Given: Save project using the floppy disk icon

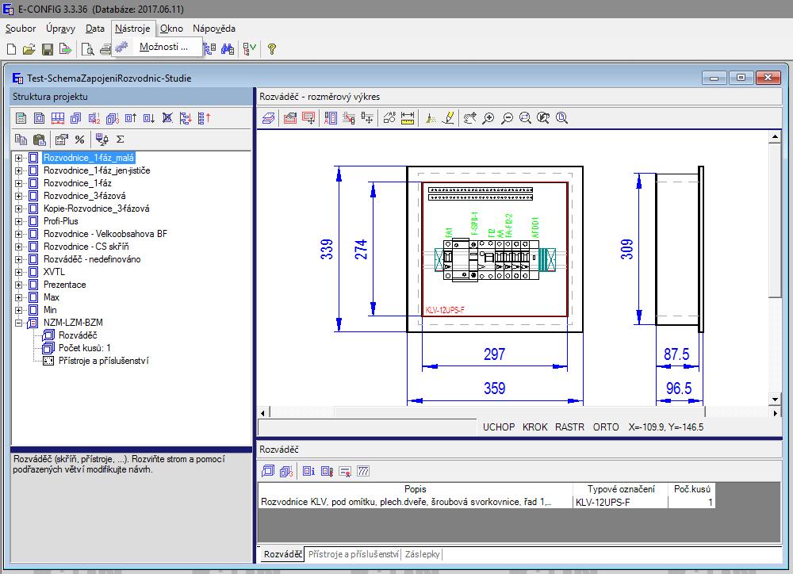Looking at the screenshot, I should [47, 49].
